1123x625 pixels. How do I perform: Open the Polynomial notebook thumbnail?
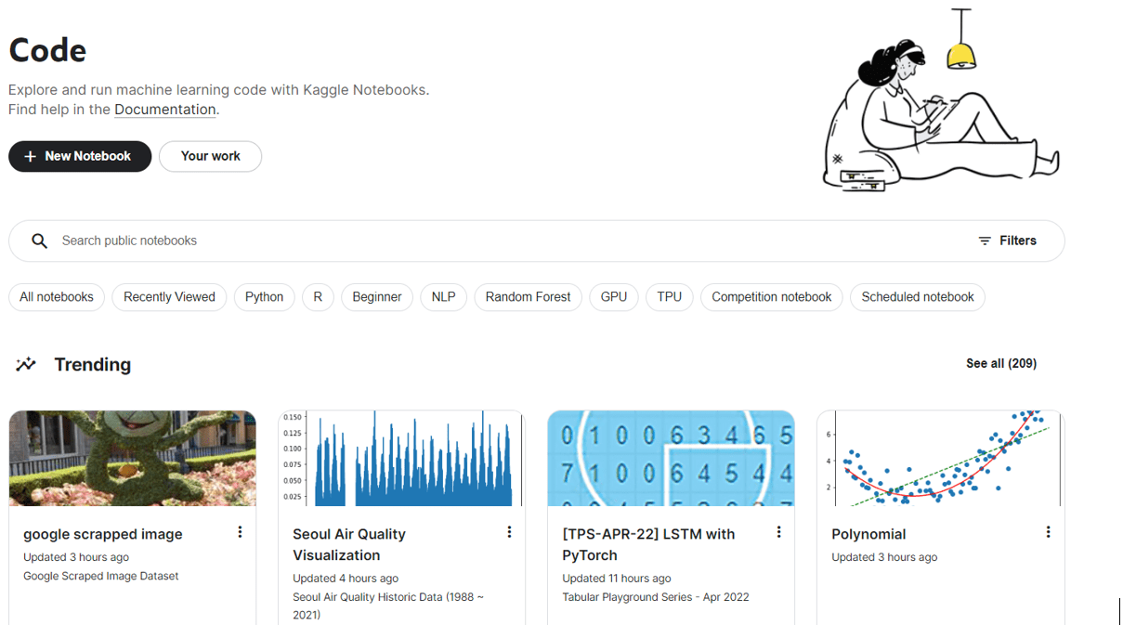tap(941, 459)
